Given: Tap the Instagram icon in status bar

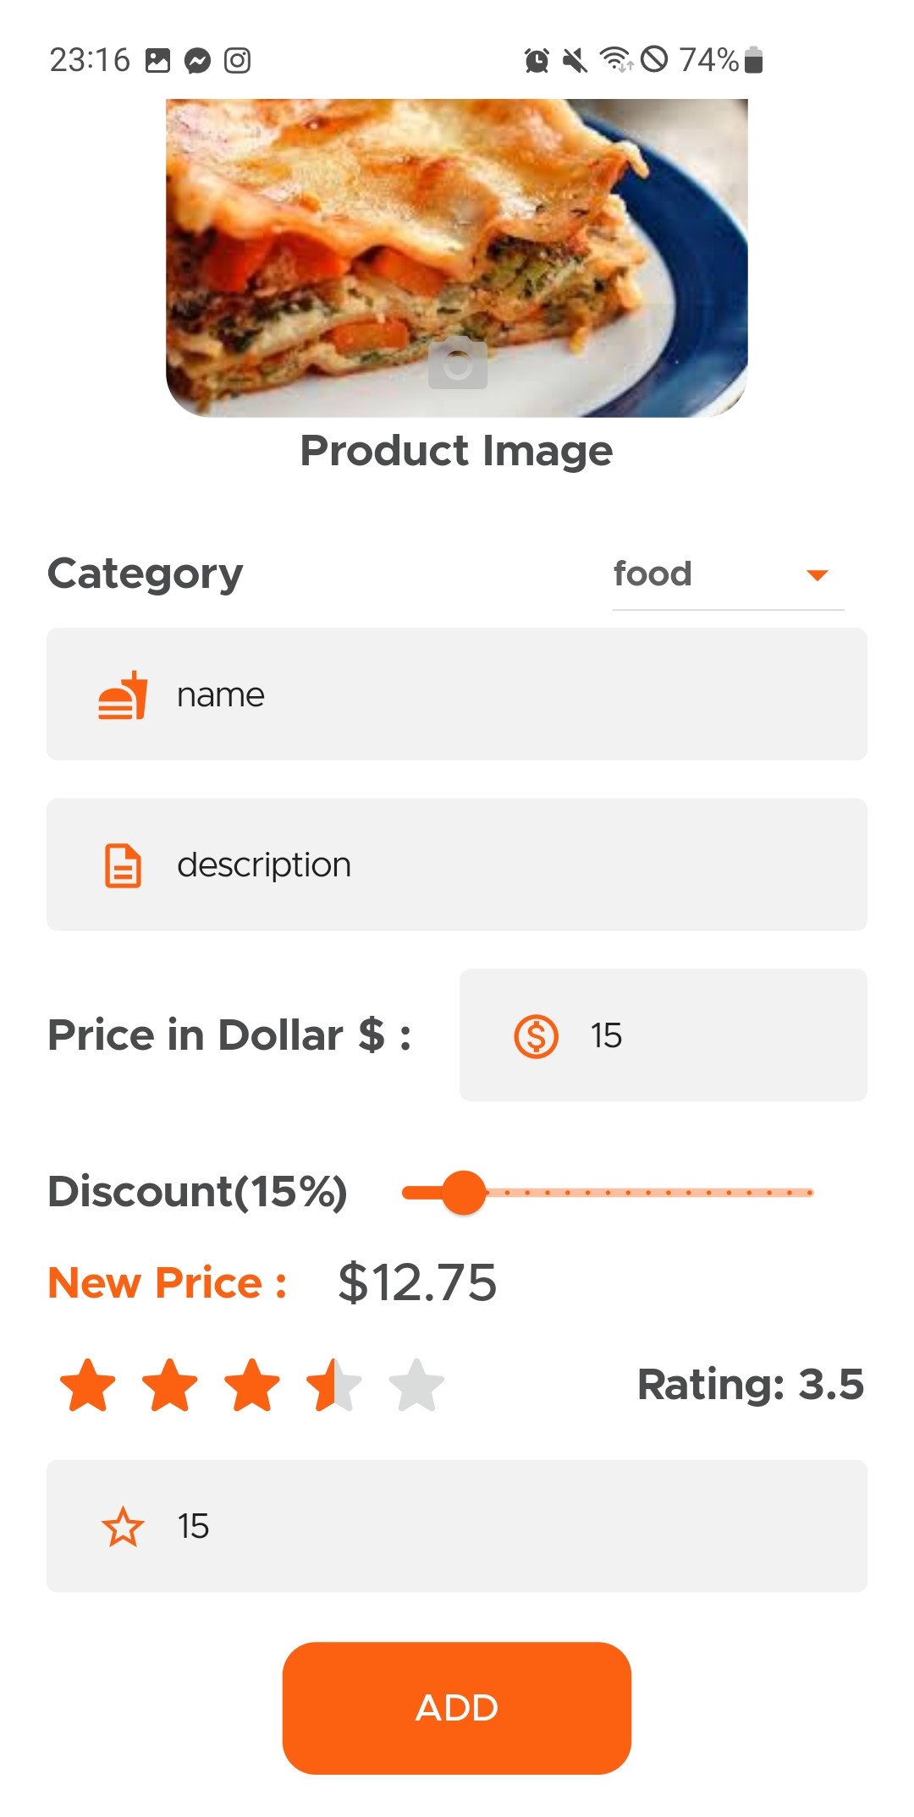Looking at the screenshot, I should [237, 61].
